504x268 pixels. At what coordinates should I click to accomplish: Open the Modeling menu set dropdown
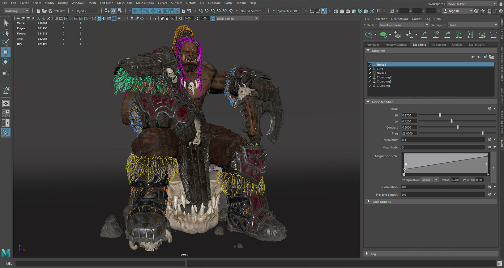click(16, 11)
